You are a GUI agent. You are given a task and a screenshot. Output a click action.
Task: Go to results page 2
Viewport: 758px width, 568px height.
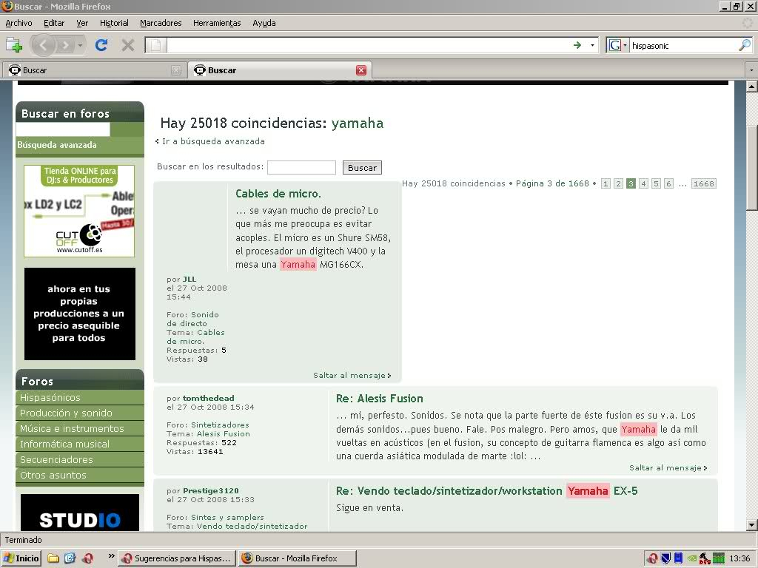(618, 183)
